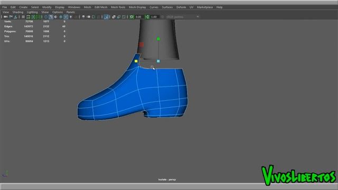This screenshot has height=190, width=338.
Task: Click the cyan center manipulator handle
Action: coord(158,61)
